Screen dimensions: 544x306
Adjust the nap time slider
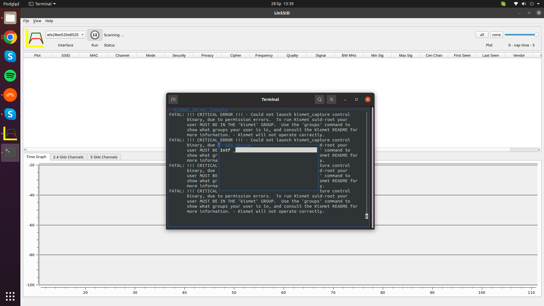coord(521,35)
